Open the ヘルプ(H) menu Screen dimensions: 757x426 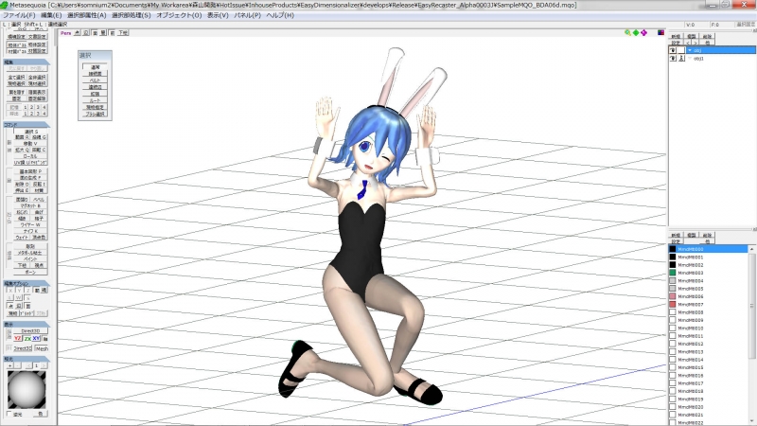point(280,15)
